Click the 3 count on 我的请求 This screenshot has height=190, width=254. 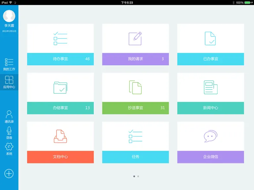pos(163,59)
